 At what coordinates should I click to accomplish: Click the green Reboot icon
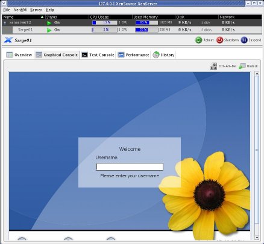tap(198, 40)
